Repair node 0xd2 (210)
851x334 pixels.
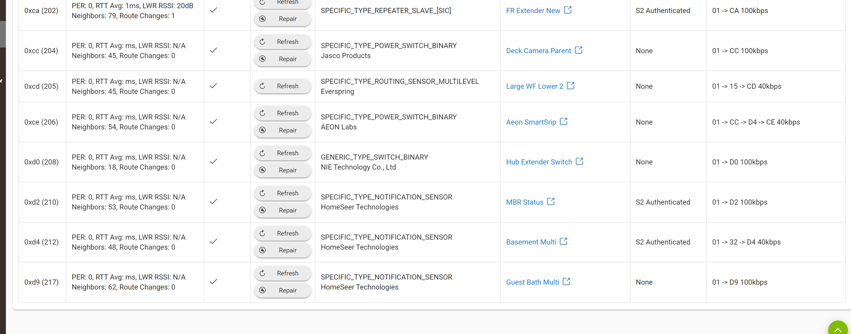coord(283,210)
